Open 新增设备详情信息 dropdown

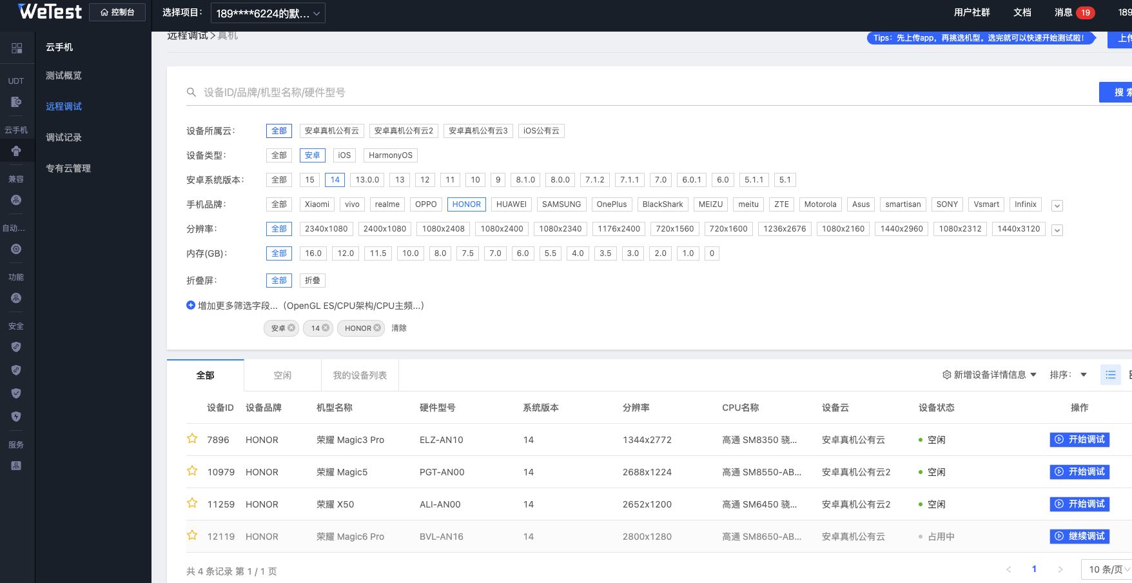[990, 375]
